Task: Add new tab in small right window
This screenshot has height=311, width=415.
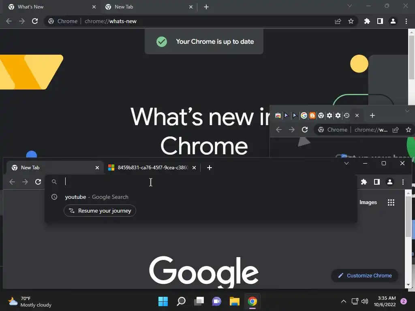Action: coord(372,115)
